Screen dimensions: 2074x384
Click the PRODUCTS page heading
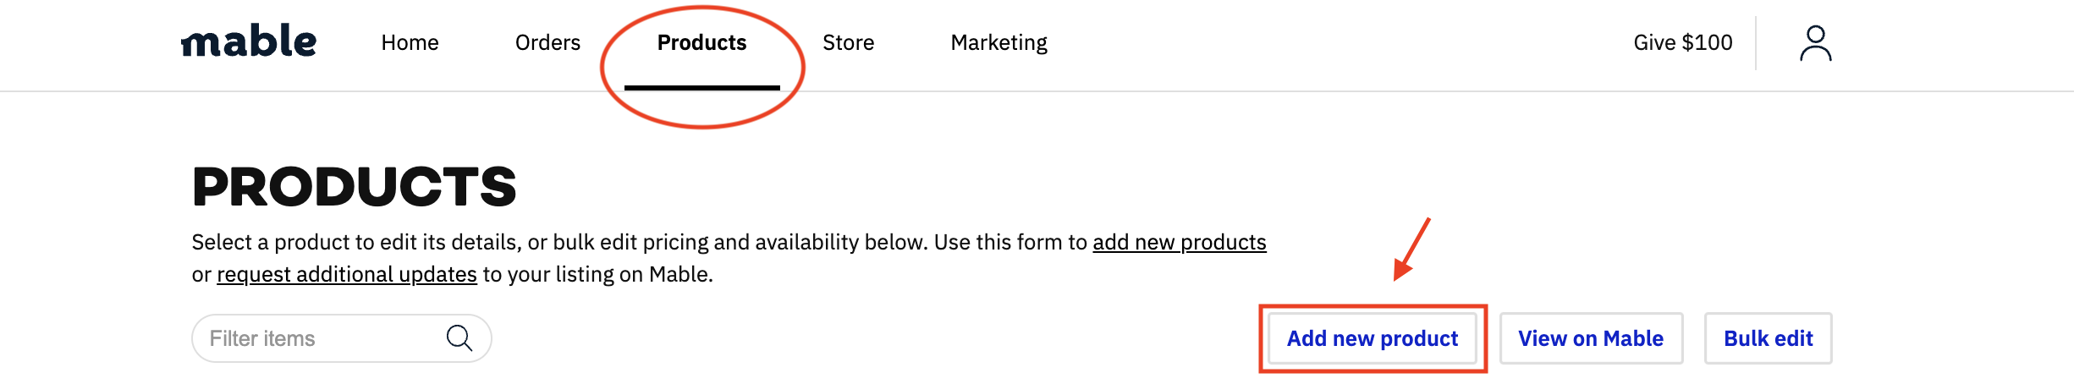[x=354, y=187]
